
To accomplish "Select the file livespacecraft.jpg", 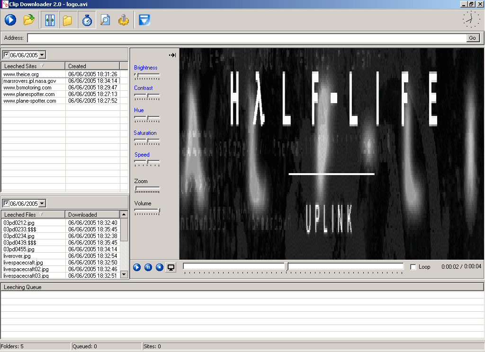I will tap(61, 263).
